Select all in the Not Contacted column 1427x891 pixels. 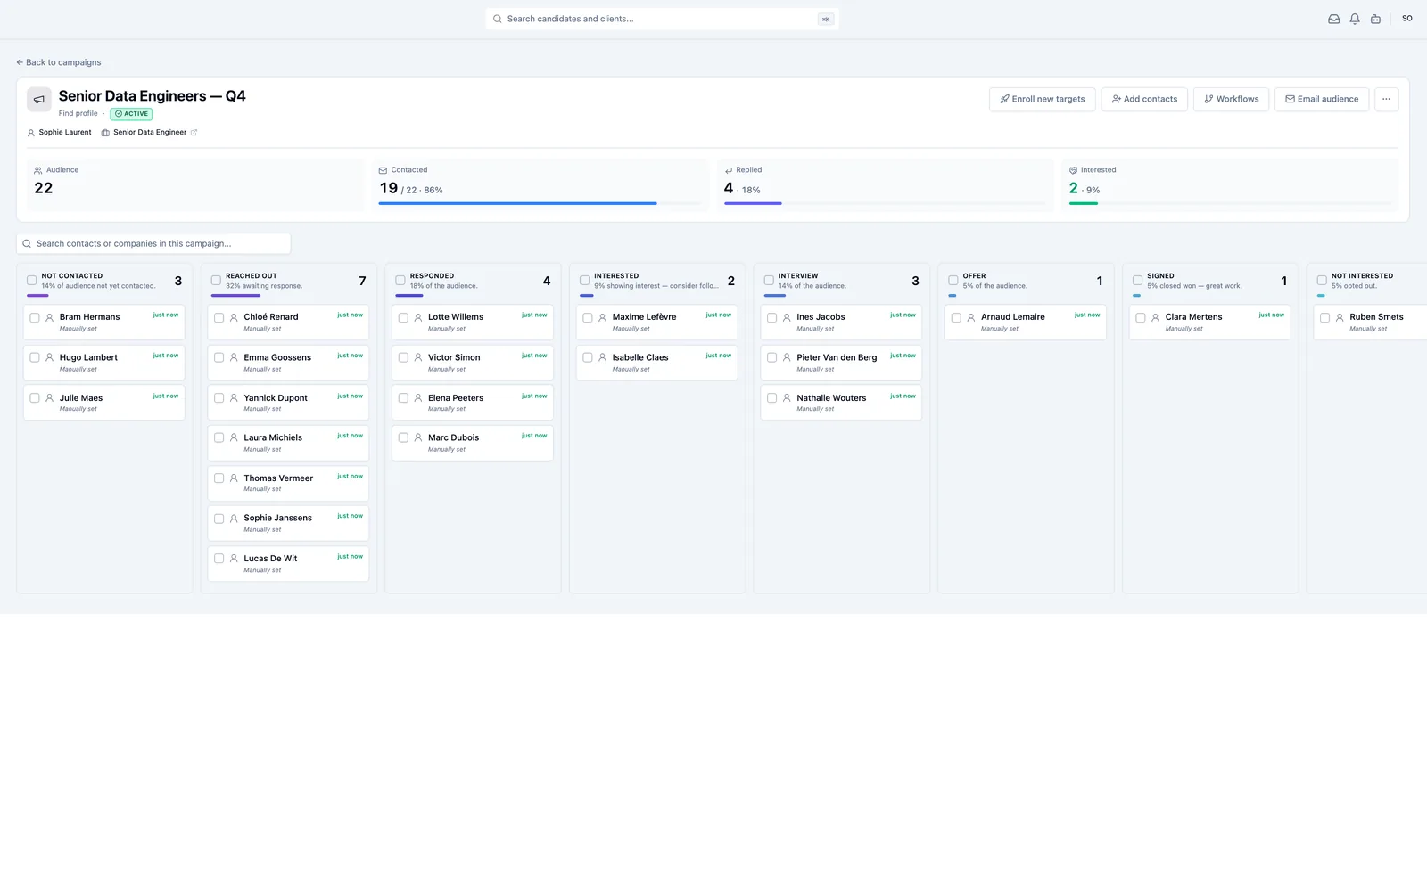tap(32, 281)
